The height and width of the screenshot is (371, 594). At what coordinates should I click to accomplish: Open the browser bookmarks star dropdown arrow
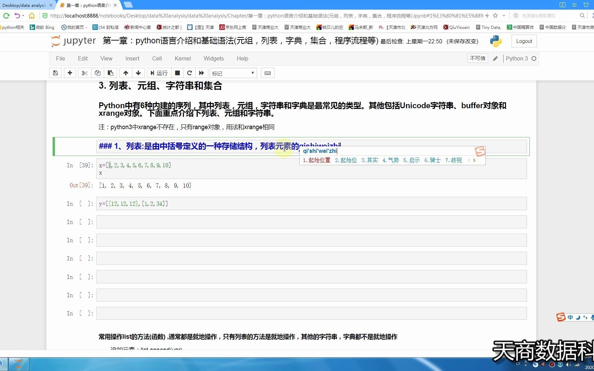[x=504, y=15]
